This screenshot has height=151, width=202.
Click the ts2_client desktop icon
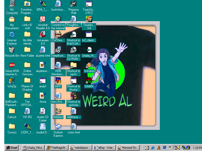(89, 34)
